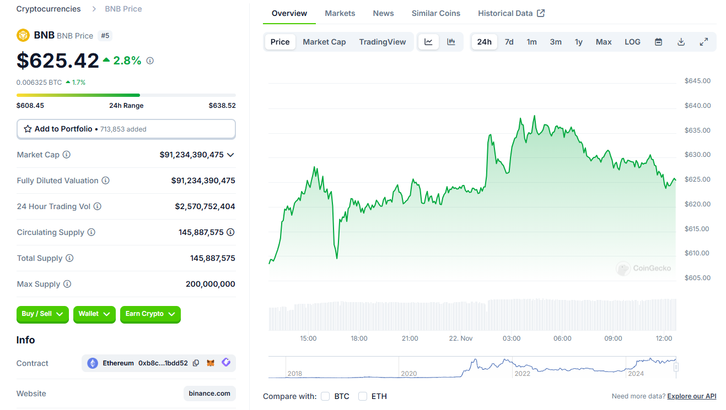Click the $2,570,752,404 trading volume value
The width and height of the screenshot is (726, 410).
click(205, 206)
